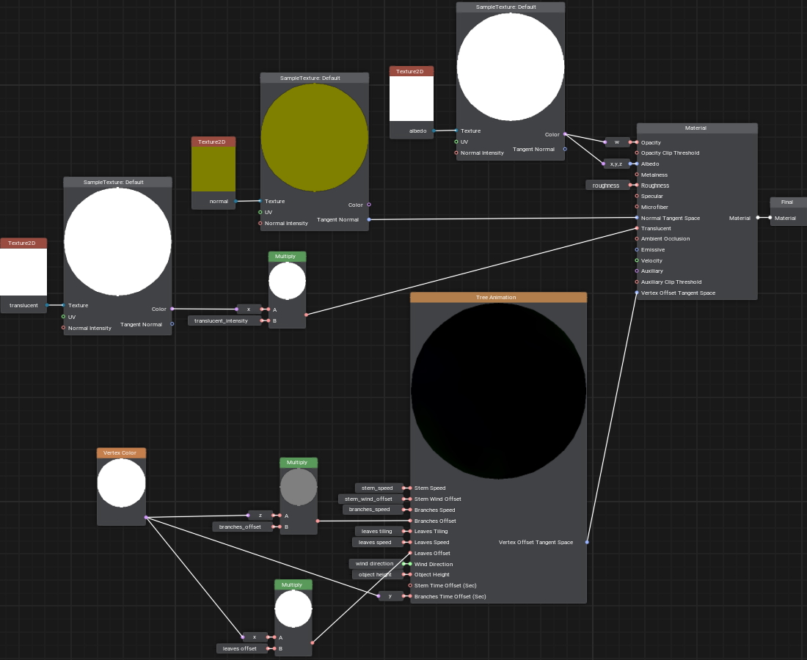Click the Final node header
Viewport: 807px width, 660px height.
tap(787, 202)
